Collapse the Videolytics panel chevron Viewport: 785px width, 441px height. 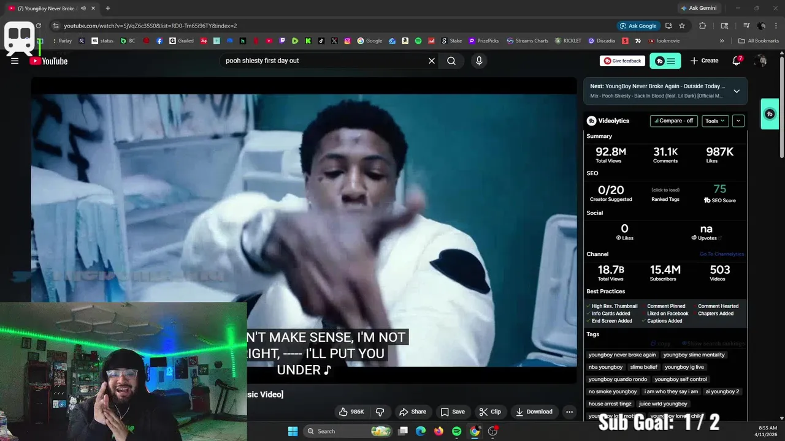click(x=738, y=121)
